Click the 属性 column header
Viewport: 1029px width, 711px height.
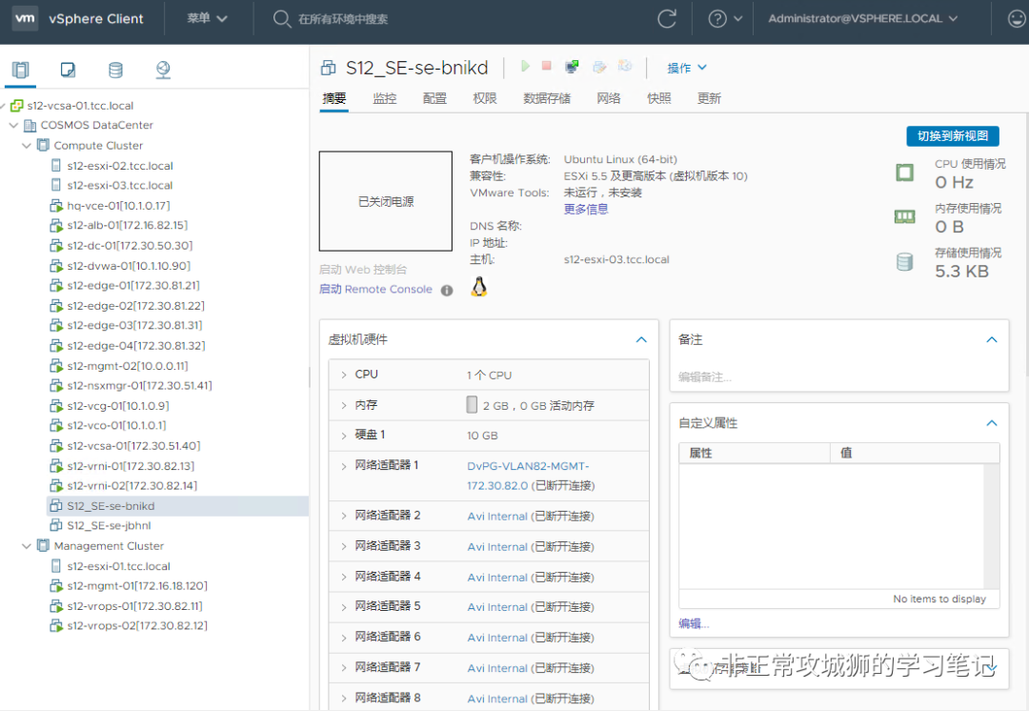tap(755, 453)
